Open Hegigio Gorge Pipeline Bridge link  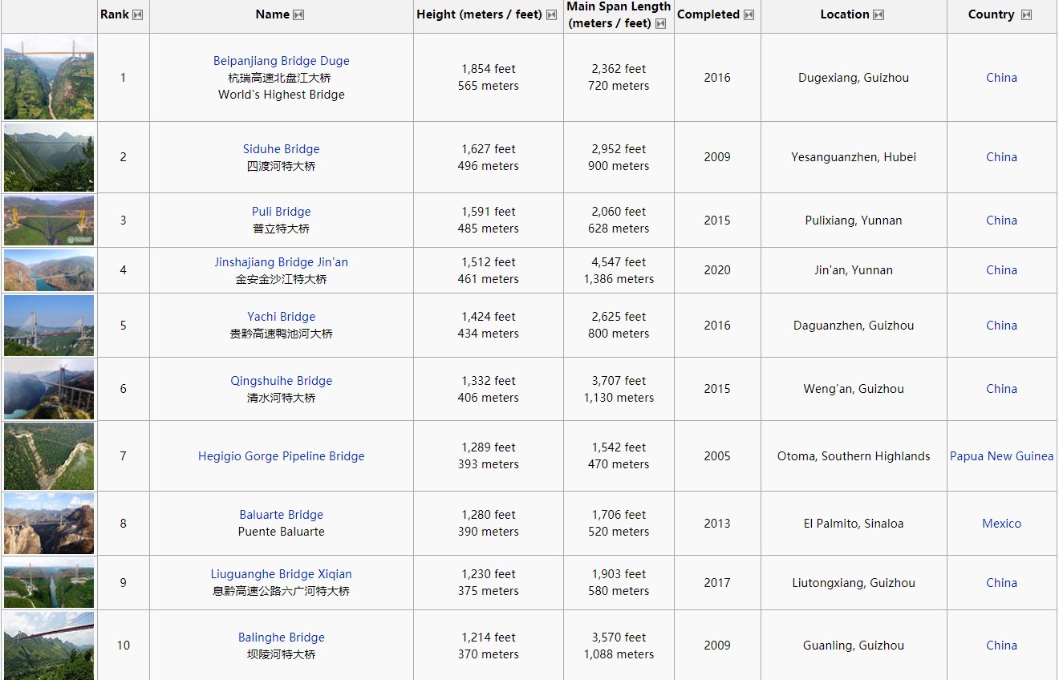pyautogui.click(x=282, y=456)
